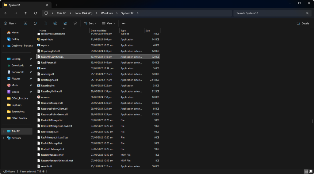
Task: Expand chevron after System32 in address bar
Action: coord(138,13)
